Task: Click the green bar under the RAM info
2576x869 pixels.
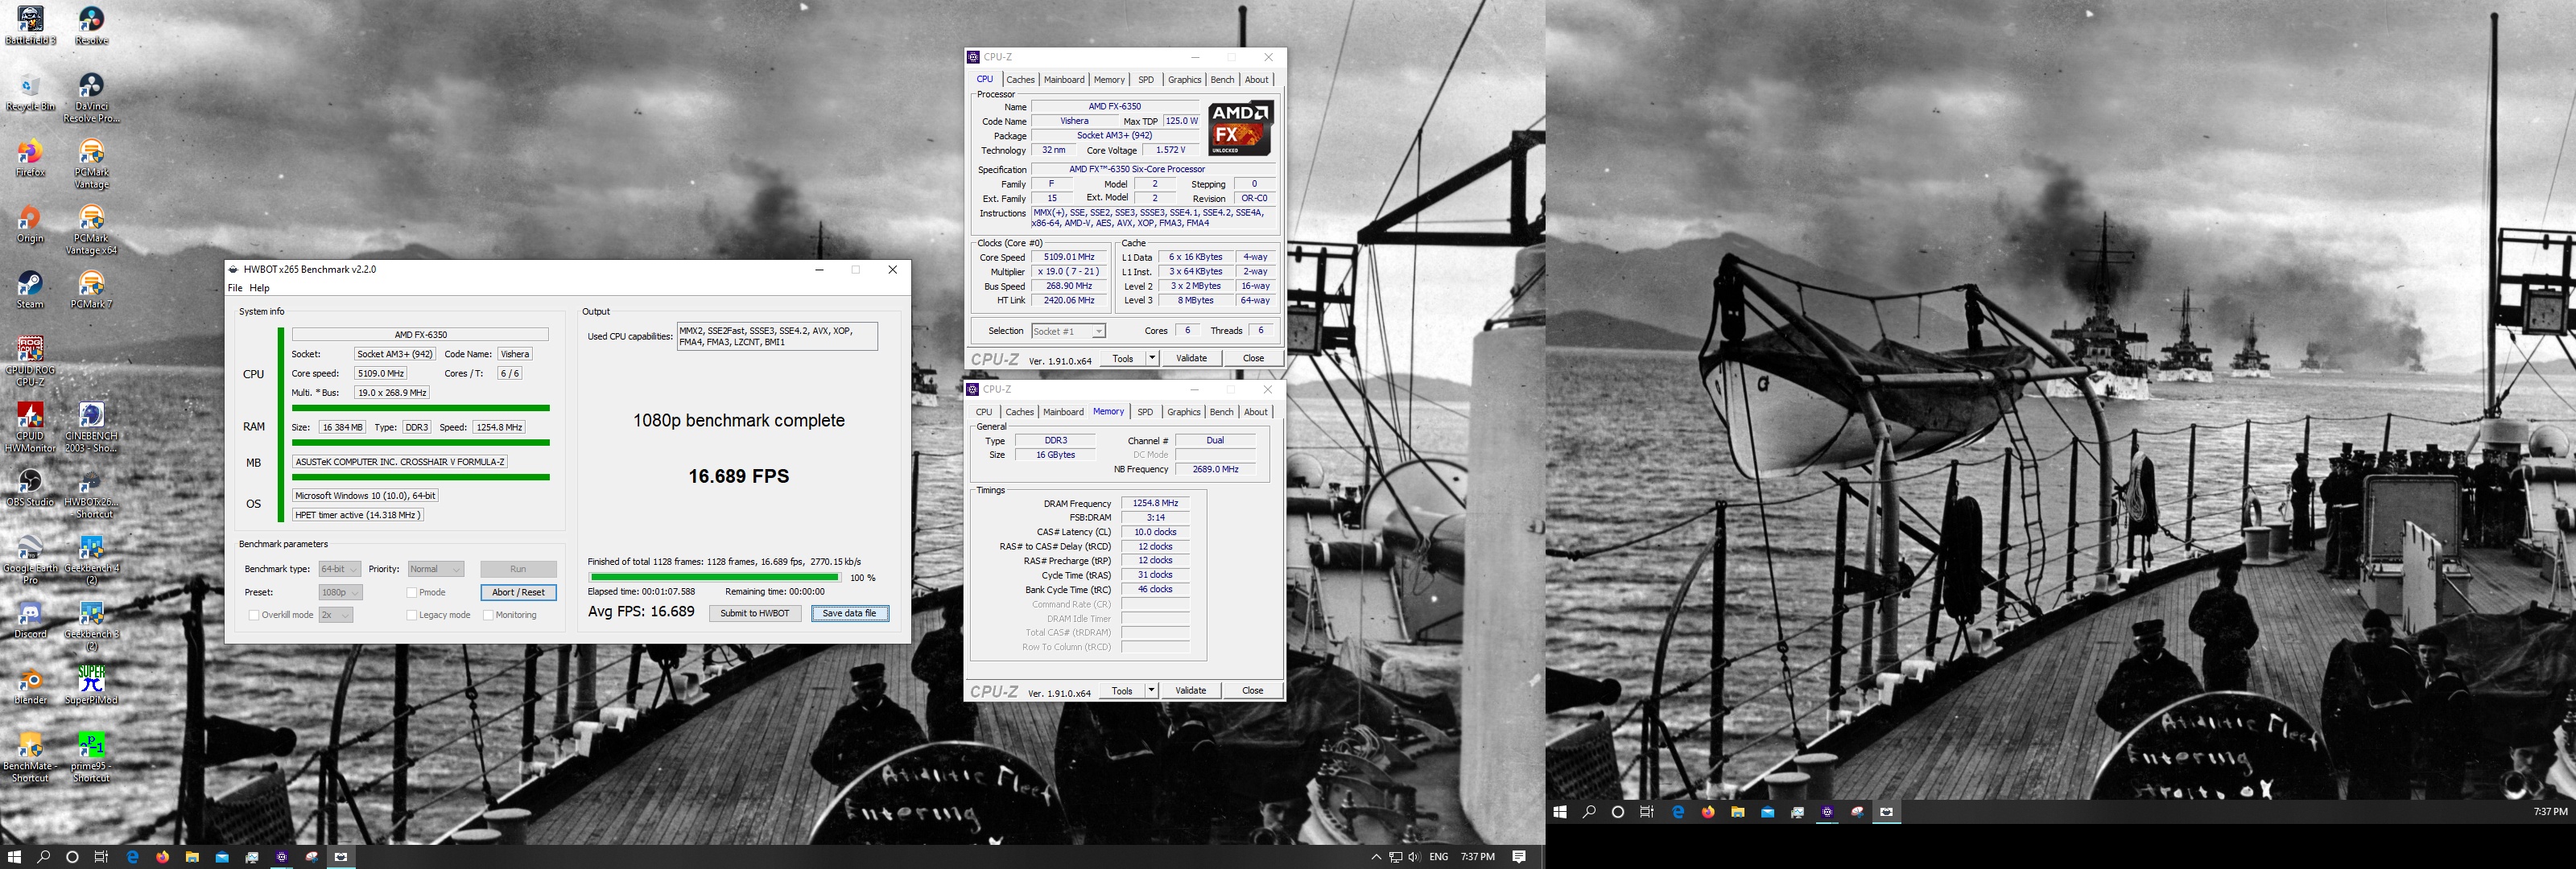Action: (421, 442)
